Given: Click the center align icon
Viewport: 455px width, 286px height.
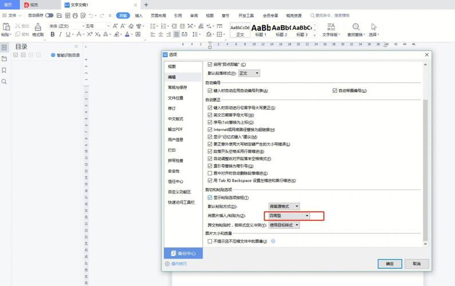Looking at the screenshot, I should (x=160, y=34).
